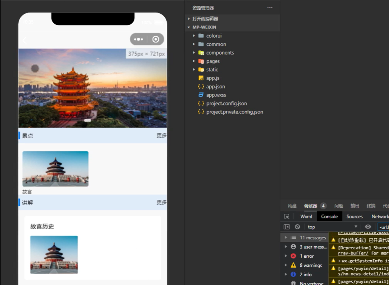This screenshot has width=389, height=285.
Task: Click the 资源管理器 panel title
Action: click(x=203, y=8)
